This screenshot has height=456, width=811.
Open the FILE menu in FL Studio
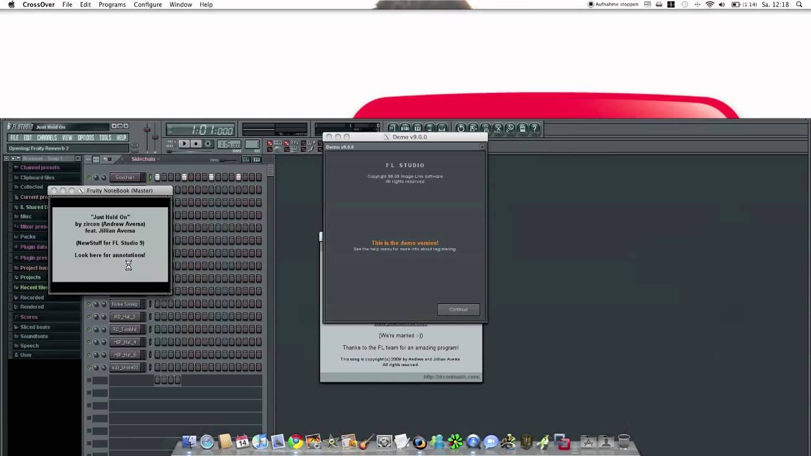point(13,137)
